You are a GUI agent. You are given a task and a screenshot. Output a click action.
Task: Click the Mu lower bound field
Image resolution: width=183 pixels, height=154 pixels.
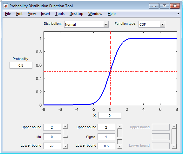tap(52, 146)
